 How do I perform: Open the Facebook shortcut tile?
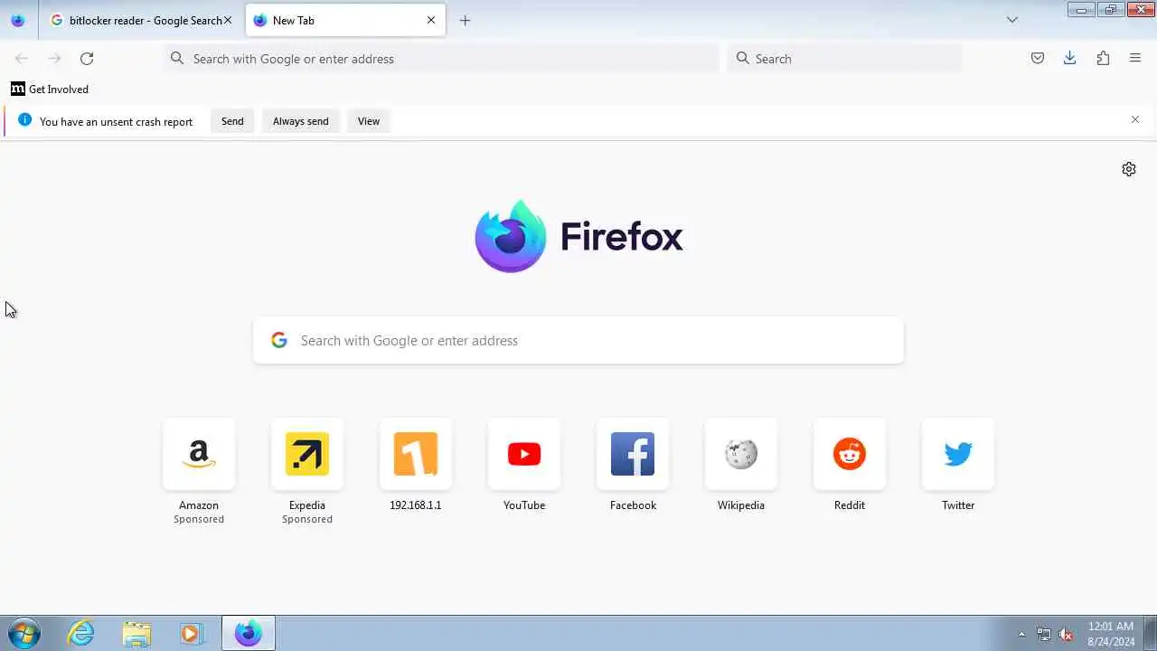(633, 454)
